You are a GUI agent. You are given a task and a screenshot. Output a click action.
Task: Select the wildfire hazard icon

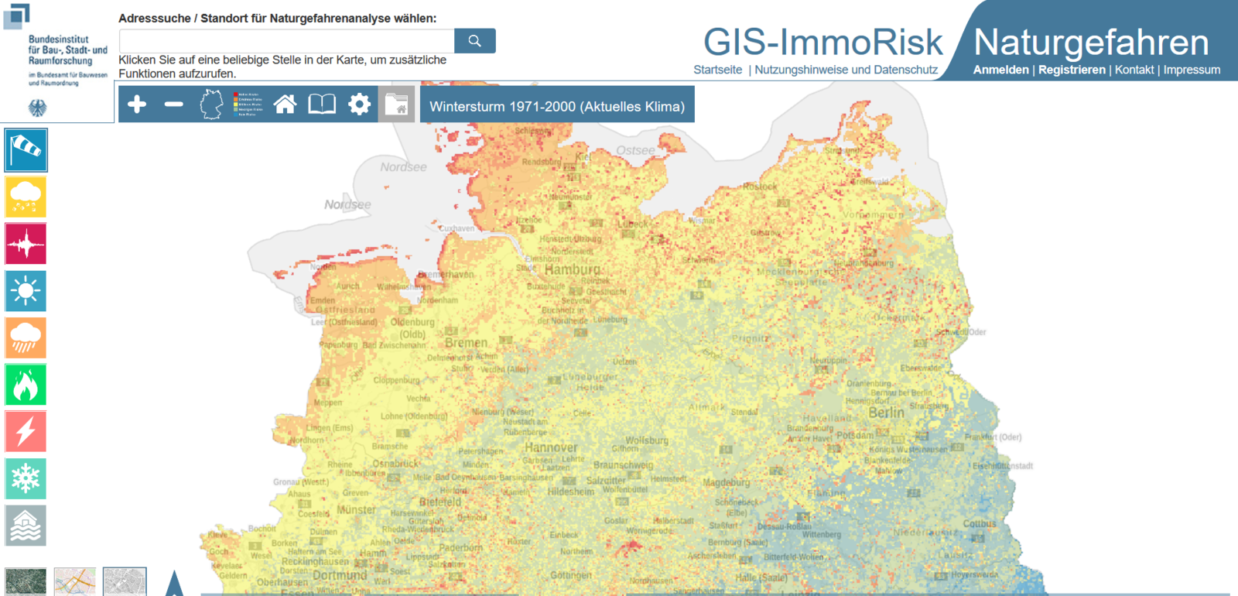tap(26, 385)
